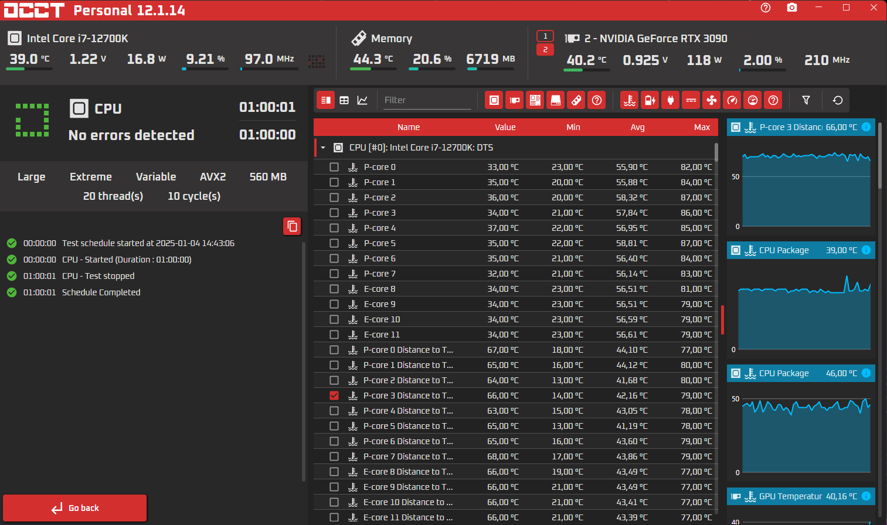887x525 pixels.
Task: Toggle the power plug sensor type filter
Action: [671, 100]
